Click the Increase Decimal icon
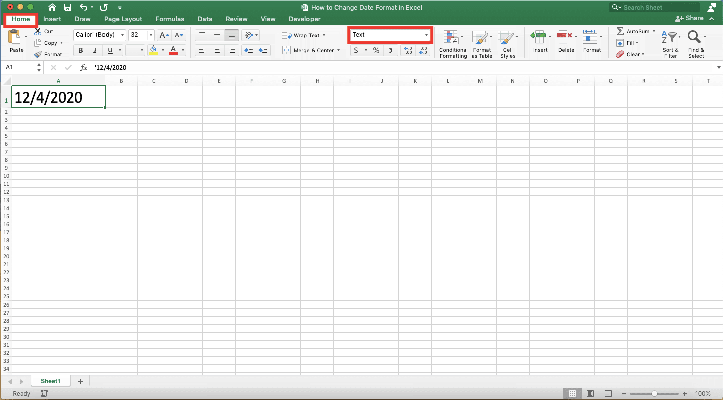Image resolution: width=723 pixels, height=400 pixels. 407,50
